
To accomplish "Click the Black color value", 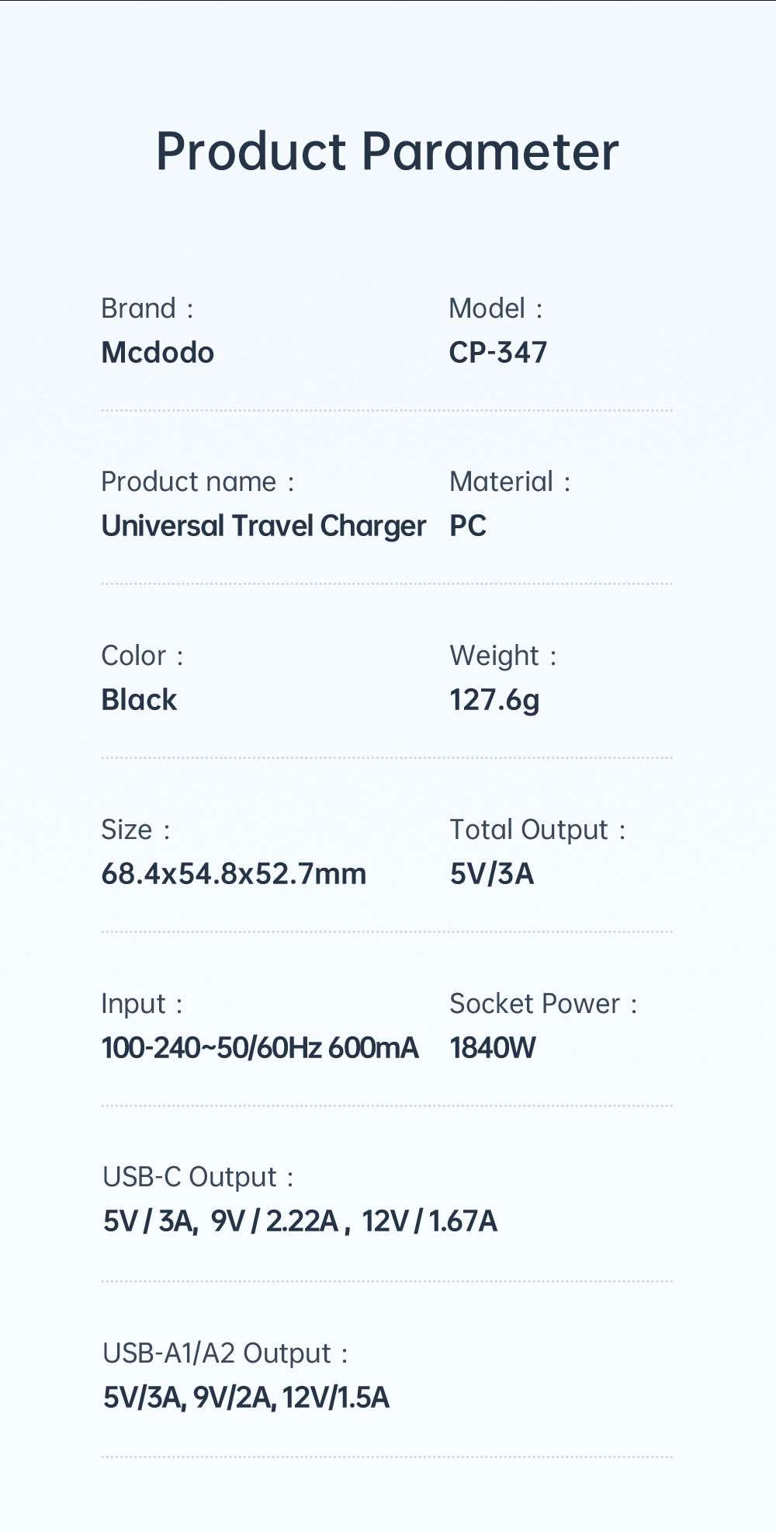I will click(139, 700).
